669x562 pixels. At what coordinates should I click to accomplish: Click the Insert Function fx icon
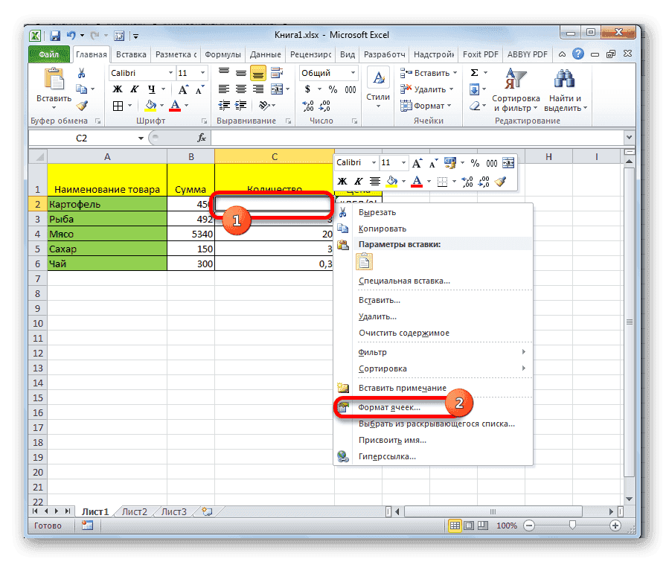[x=202, y=137]
